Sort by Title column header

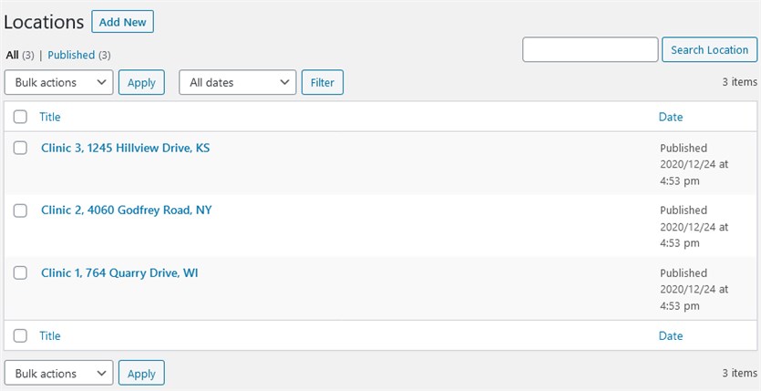pyautogui.click(x=50, y=117)
